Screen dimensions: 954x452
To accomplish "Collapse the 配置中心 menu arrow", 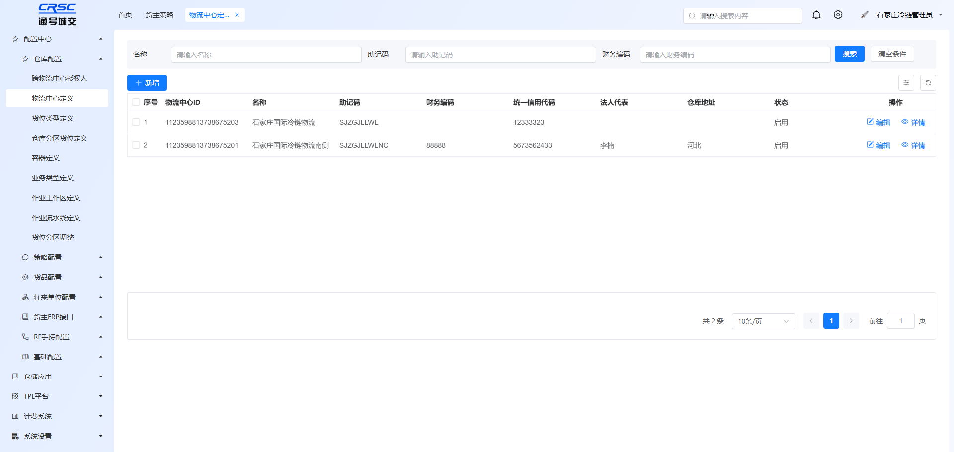I will (x=101, y=39).
